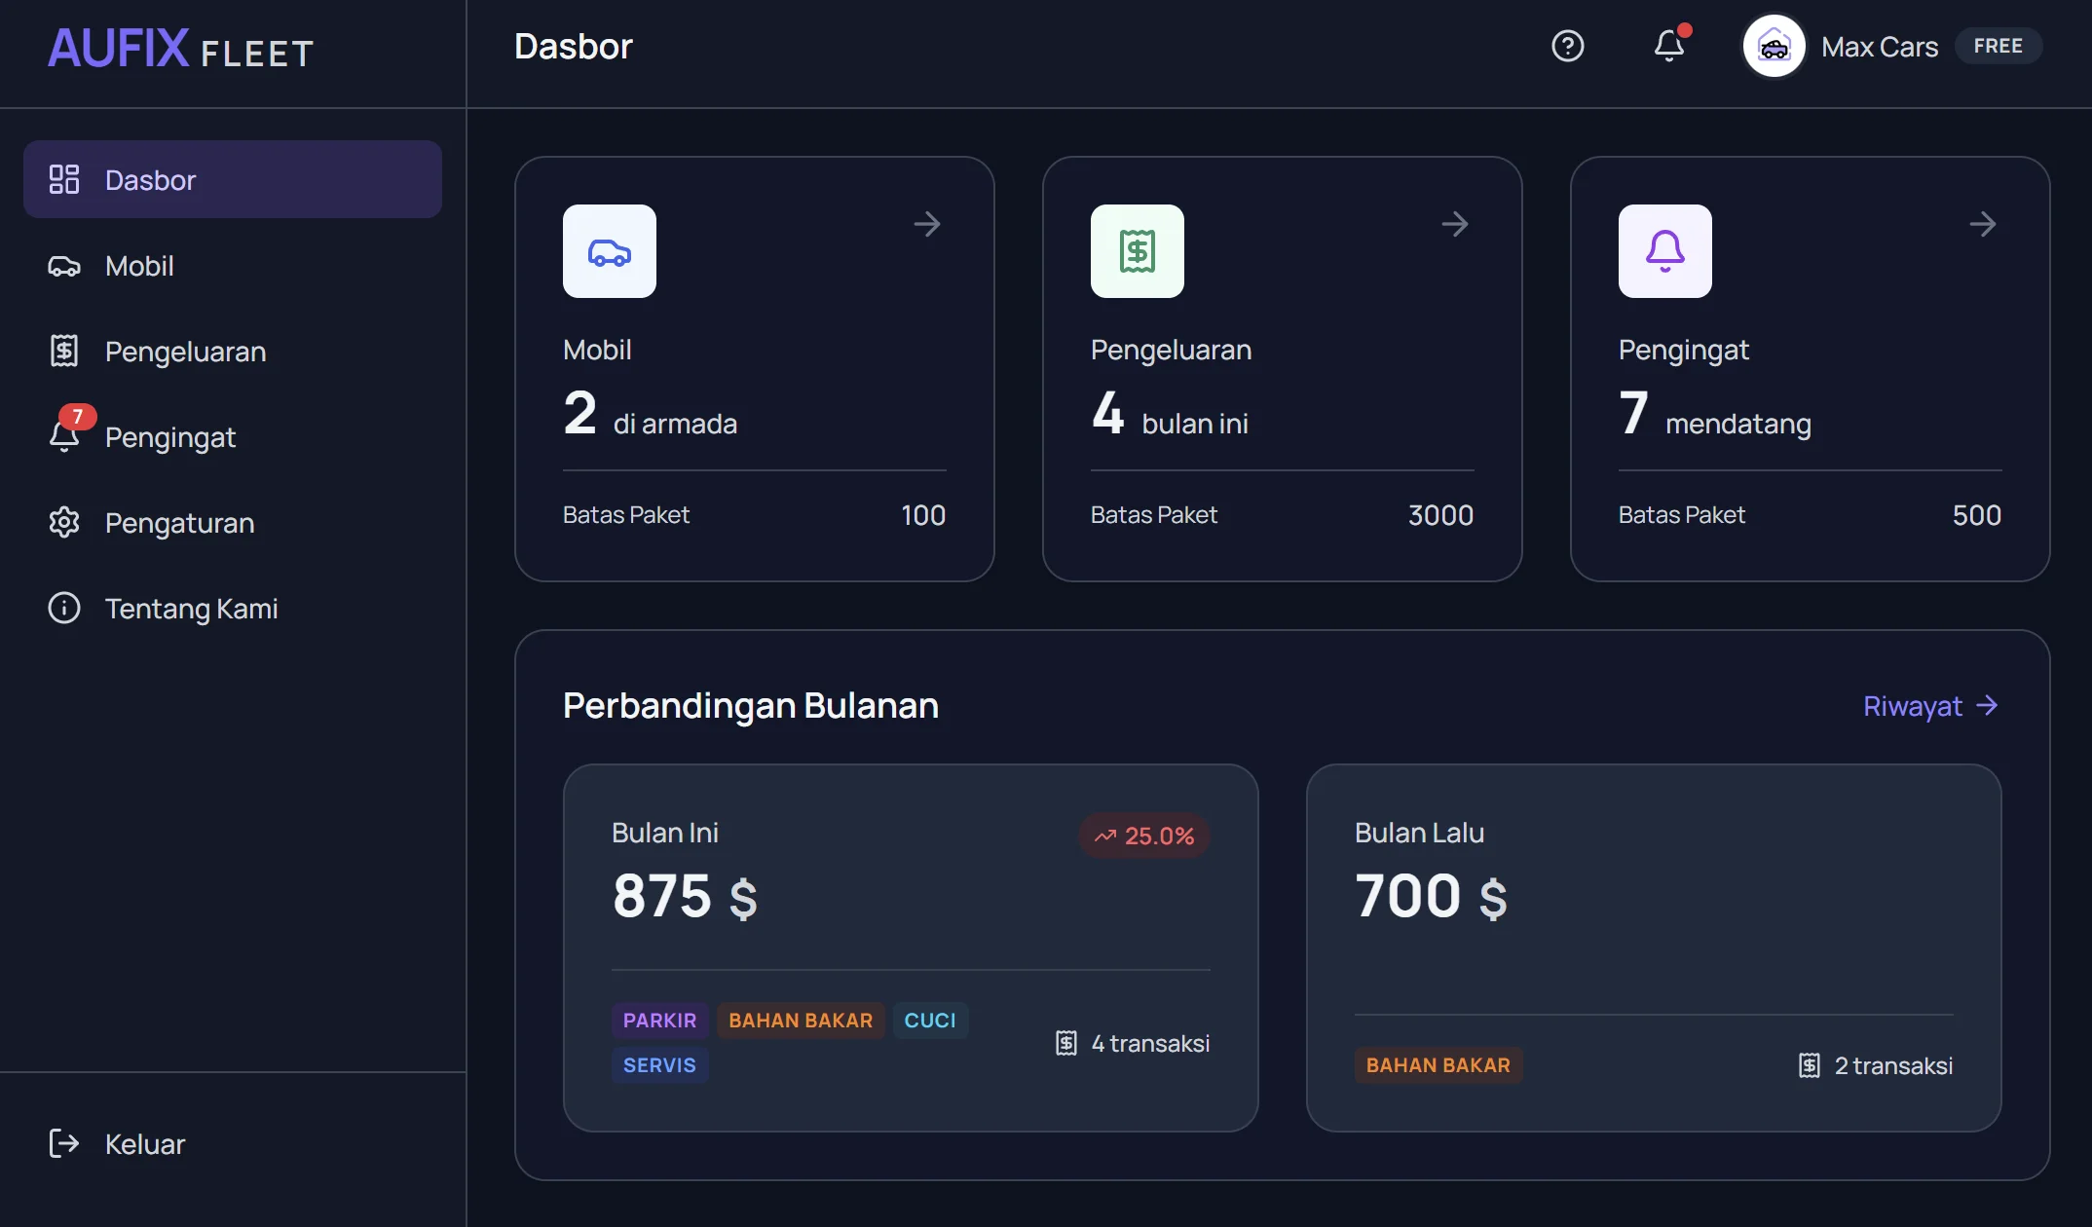Click the Keluar logout icon
2092x1227 pixels.
[x=64, y=1143]
